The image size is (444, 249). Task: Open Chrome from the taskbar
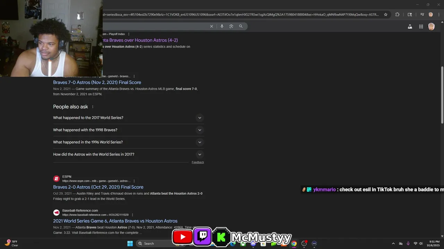click(x=294, y=243)
